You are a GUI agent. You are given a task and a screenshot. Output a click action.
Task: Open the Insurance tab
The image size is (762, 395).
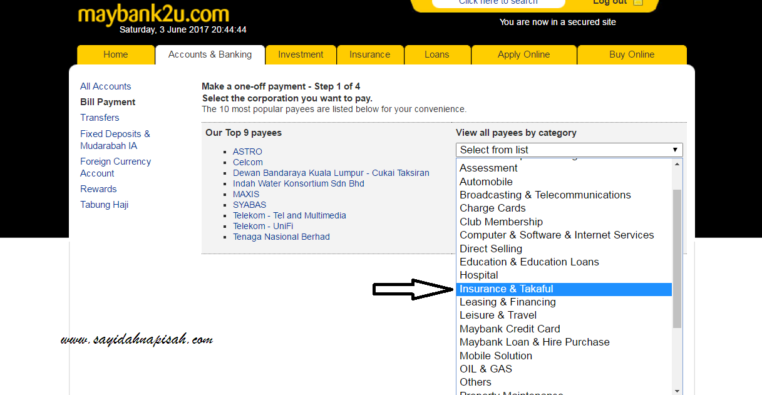tap(370, 54)
